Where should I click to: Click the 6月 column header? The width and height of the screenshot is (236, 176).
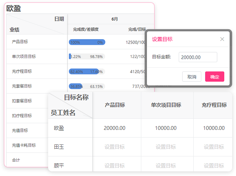point(114,19)
